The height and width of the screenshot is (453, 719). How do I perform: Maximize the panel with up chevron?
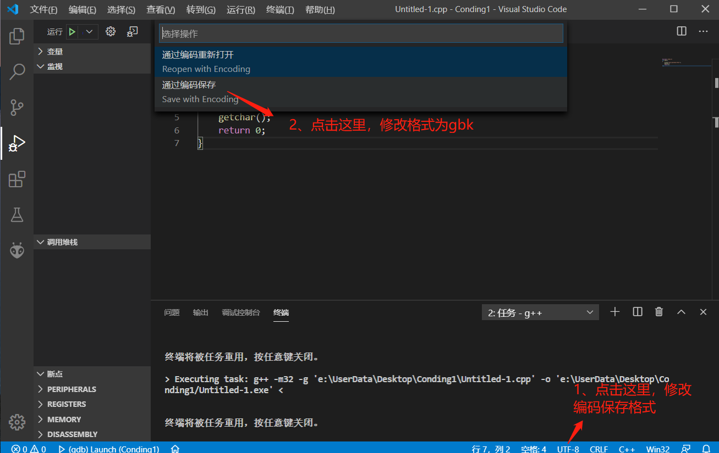[681, 312]
